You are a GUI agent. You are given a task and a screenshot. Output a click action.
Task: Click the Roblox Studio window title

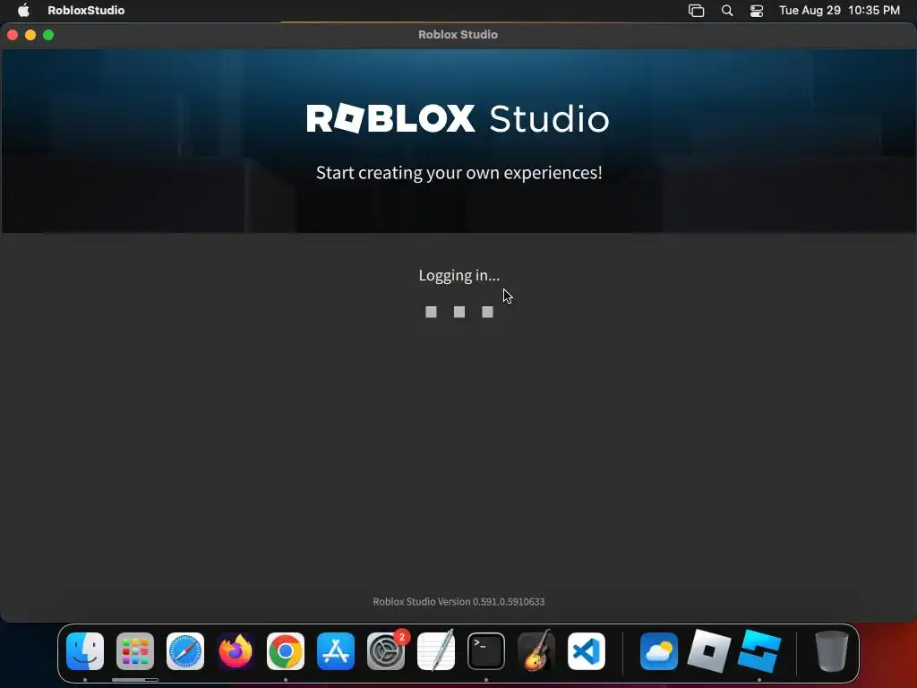pyautogui.click(x=458, y=35)
